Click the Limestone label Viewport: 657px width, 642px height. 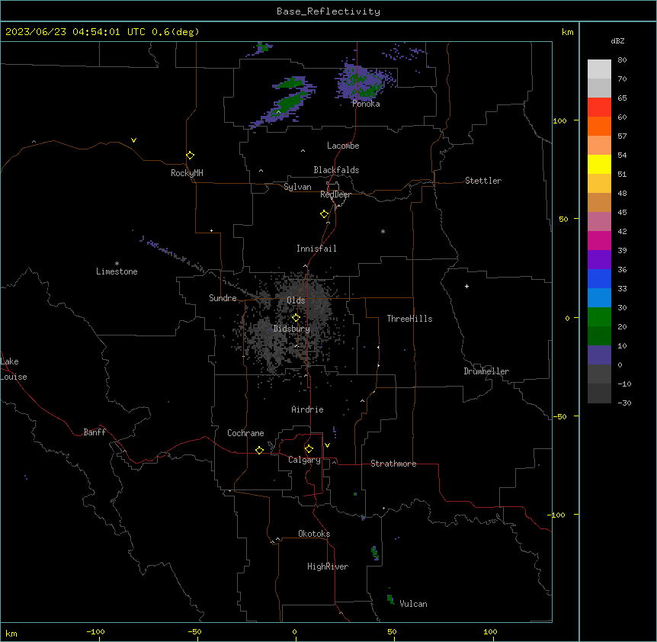click(117, 271)
